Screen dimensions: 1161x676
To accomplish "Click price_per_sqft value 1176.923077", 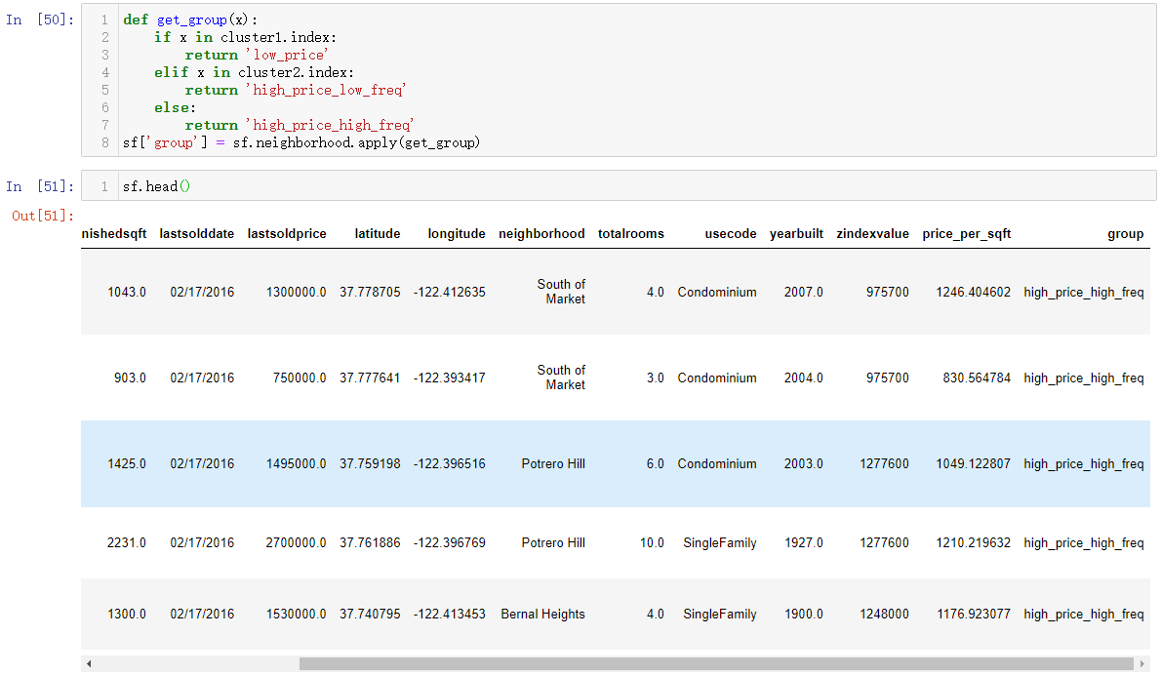I will tap(973, 615).
